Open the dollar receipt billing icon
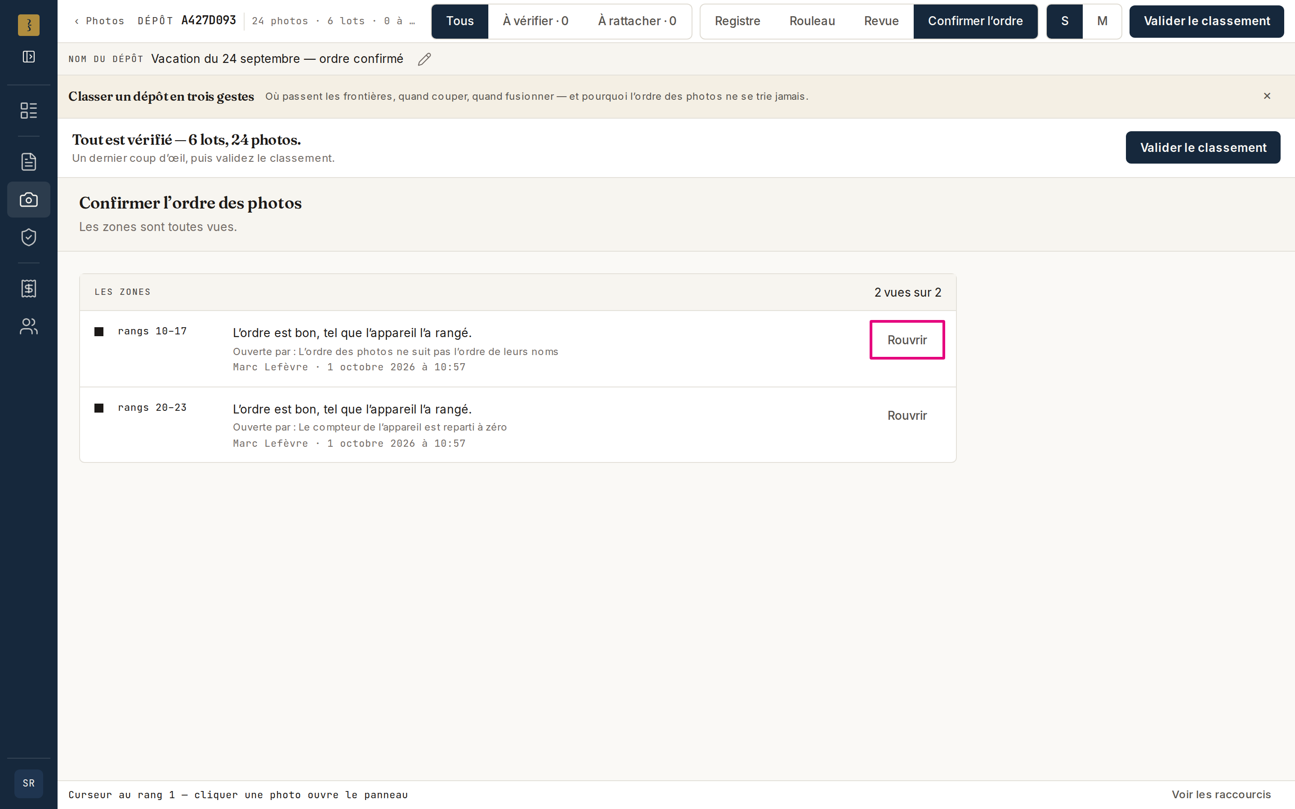Viewport: 1295px width, 809px height. pos(28,289)
